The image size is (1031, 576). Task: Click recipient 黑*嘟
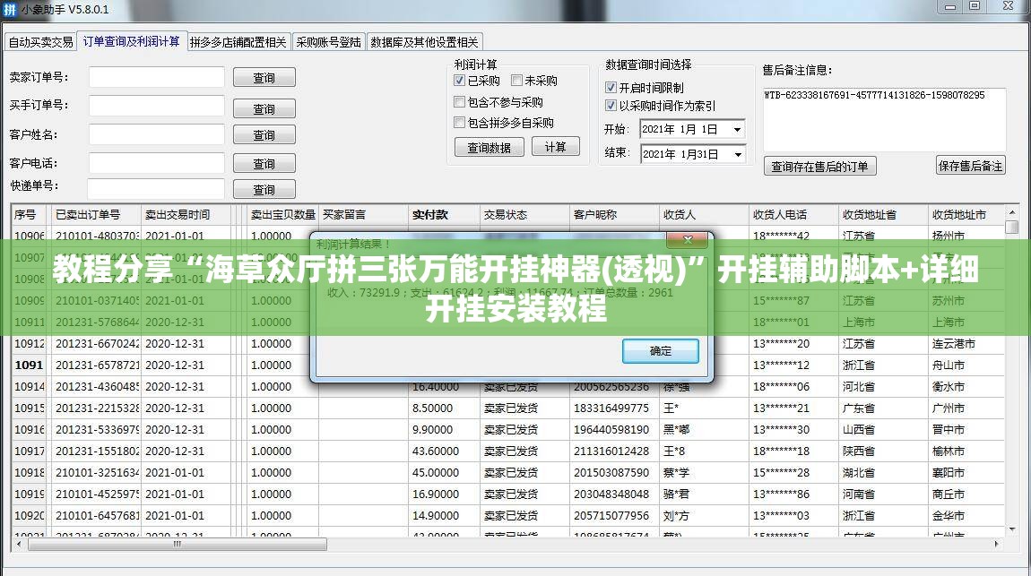pyautogui.click(x=704, y=430)
